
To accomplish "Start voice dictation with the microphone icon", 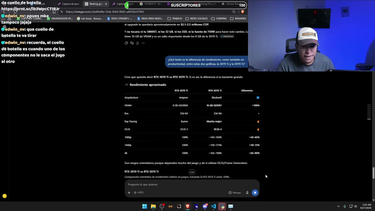I will click(247, 193).
